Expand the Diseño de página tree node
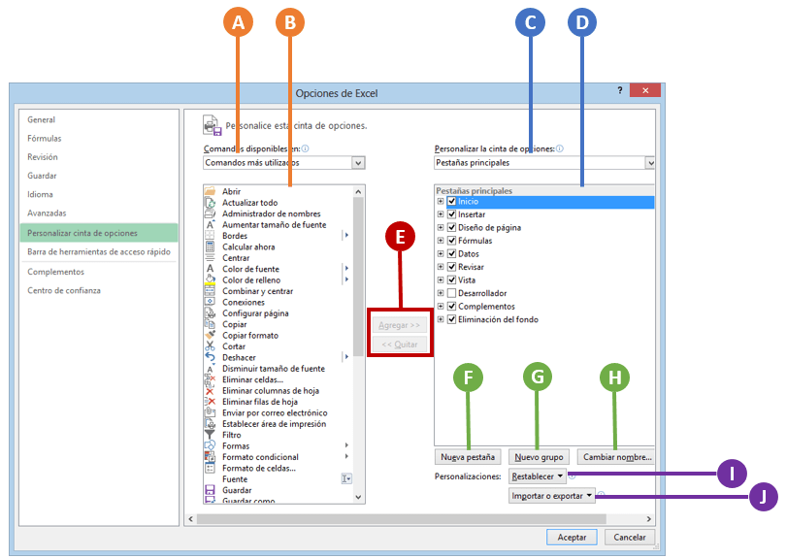 pyautogui.click(x=441, y=227)
